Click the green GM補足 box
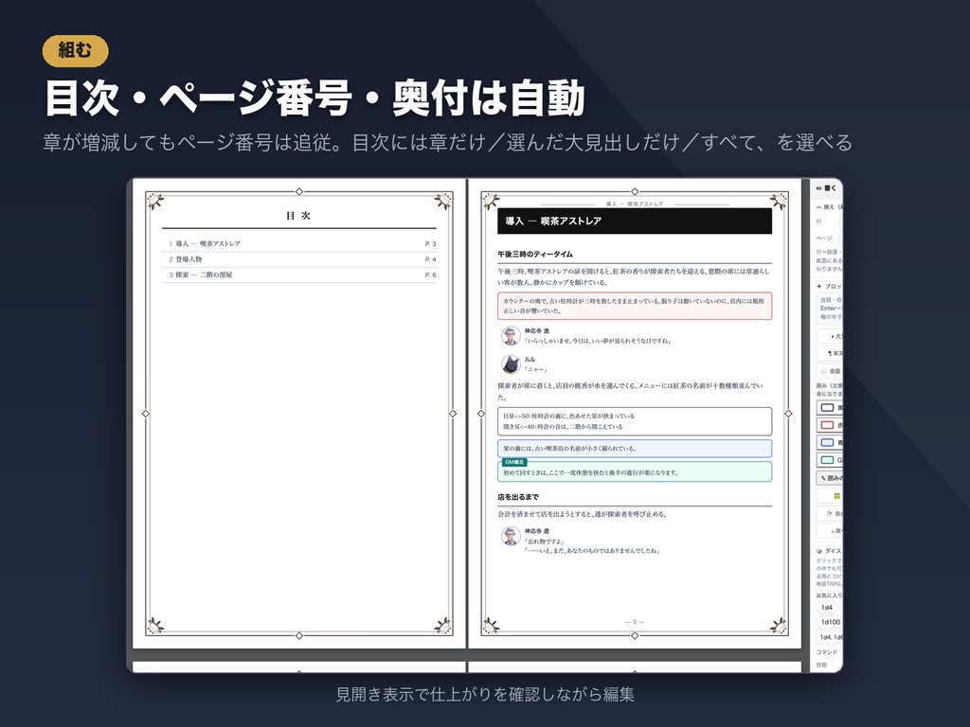Screen dimensions: 970x727 [634, 471]
